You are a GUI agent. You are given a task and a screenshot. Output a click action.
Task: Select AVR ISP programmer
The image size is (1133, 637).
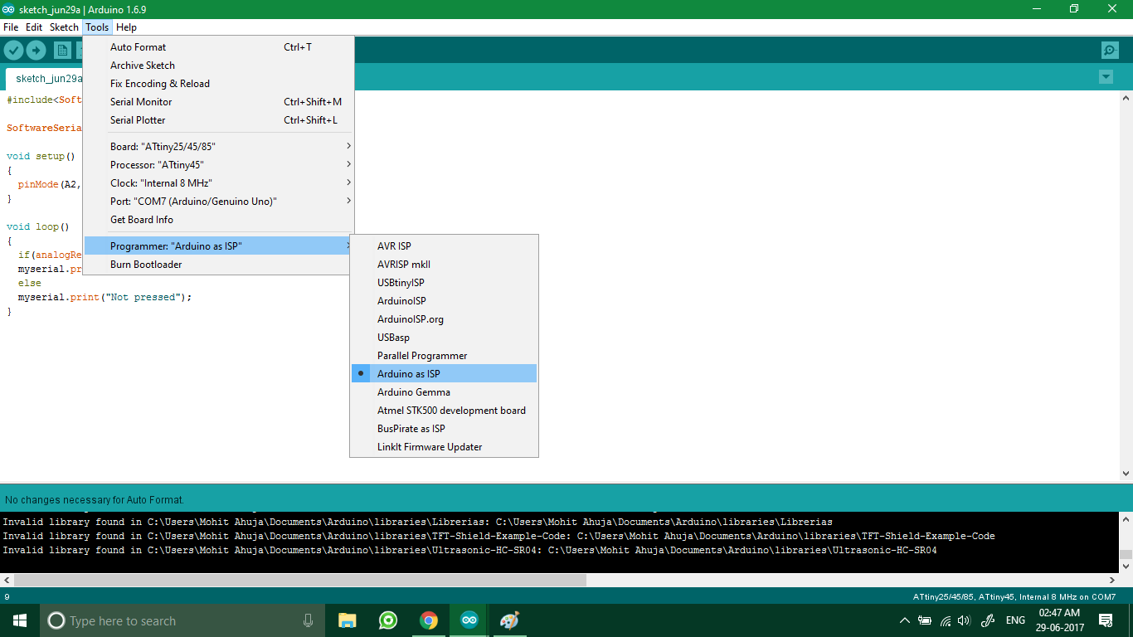pos(444,246)
